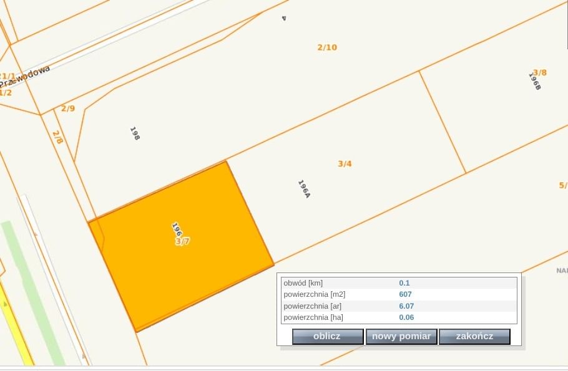Select parcel label 3/4 on the map
568x371 pixels.
pos(345,164)
